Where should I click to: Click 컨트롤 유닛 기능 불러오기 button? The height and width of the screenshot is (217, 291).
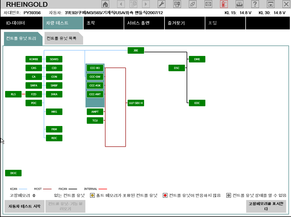[65, 206]
